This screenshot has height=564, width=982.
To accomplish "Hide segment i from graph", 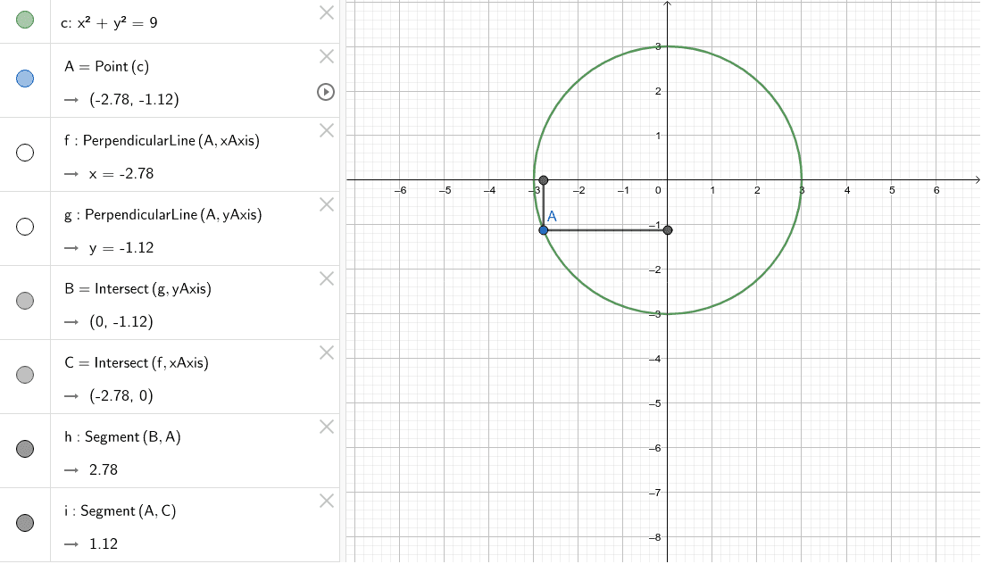I will point(25,523).
